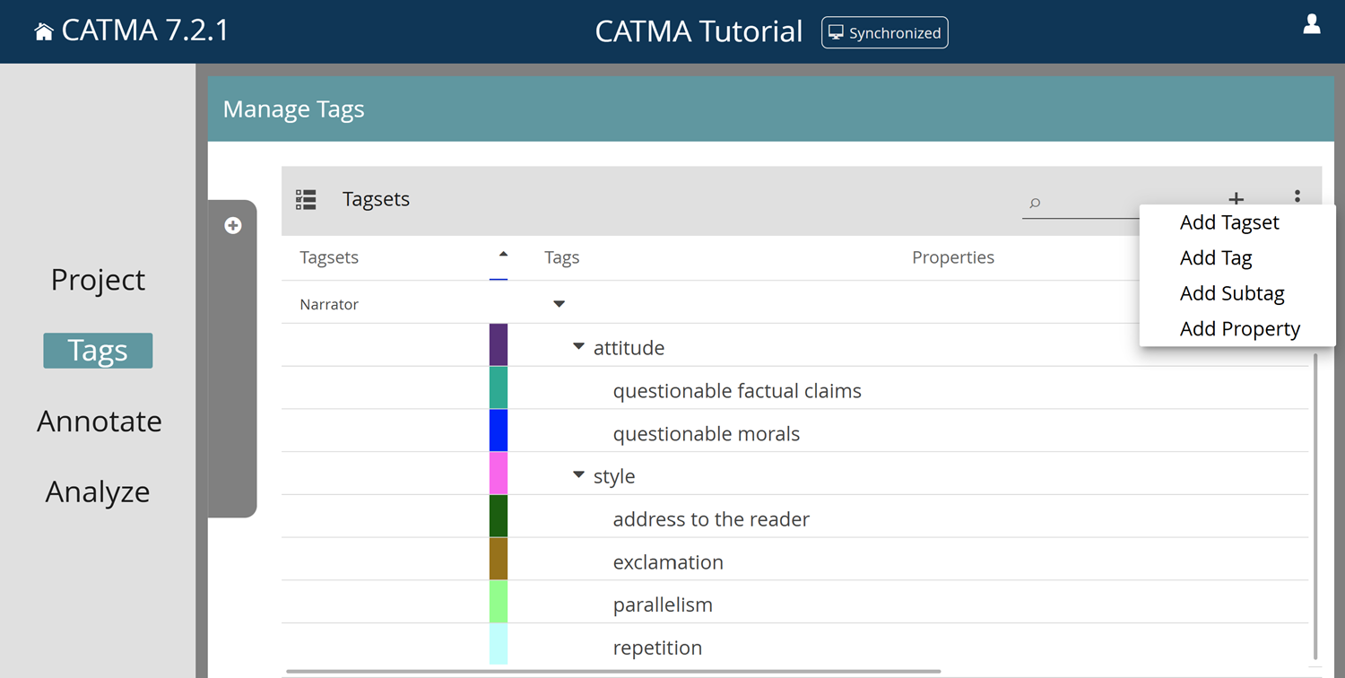This screenshot has height=678, width=1345.
Task: Select the parallelism tag
Action: tap(663, 604)
